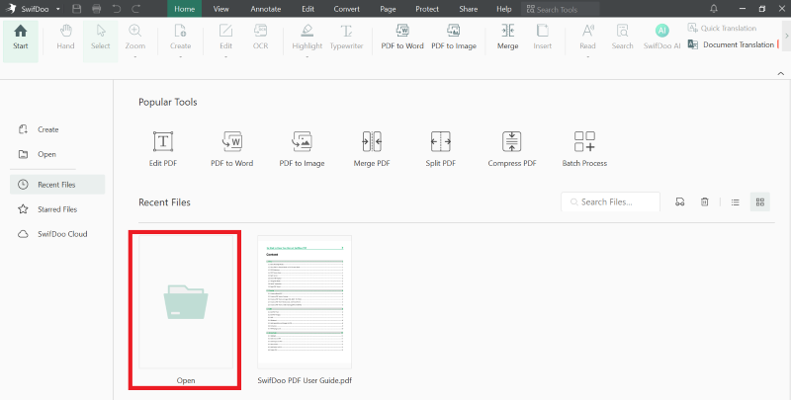Expand the Create dropdown arrow

[x=180, y=57]
